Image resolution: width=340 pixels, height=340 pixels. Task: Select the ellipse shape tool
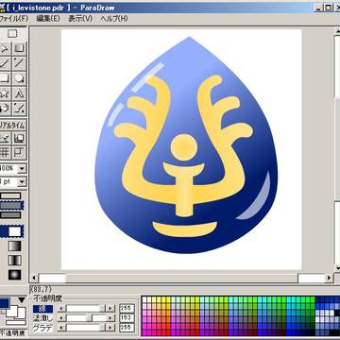tap(20, 78)
